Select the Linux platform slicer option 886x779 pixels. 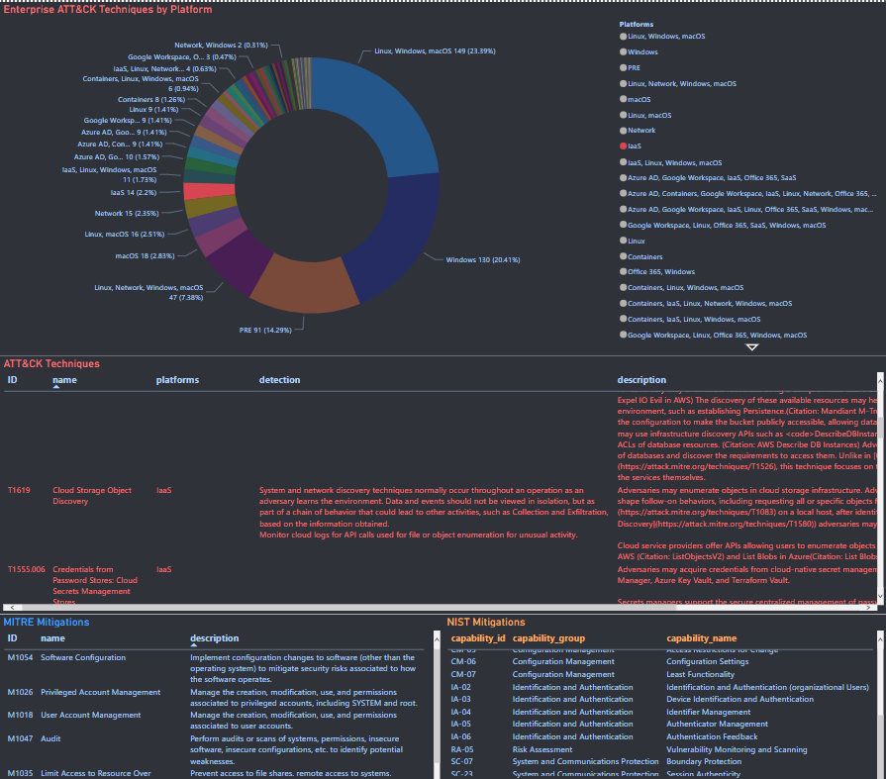(x=633, y=241)
